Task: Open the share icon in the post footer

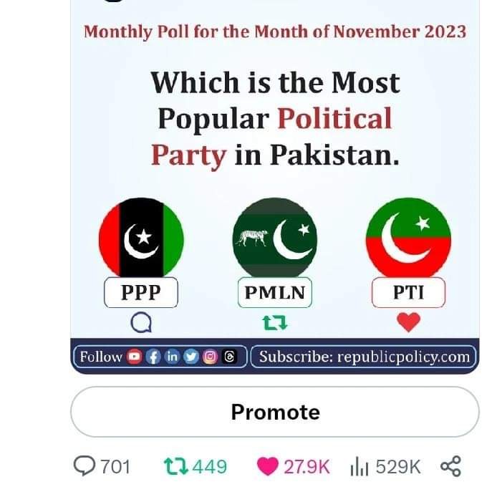Action: (450, 466)
